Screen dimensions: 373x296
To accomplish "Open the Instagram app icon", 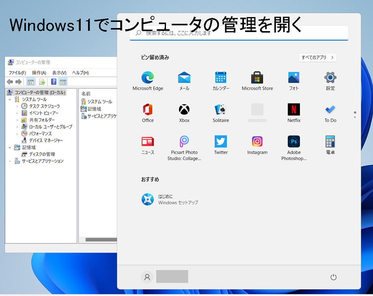I will pos(257,142).
